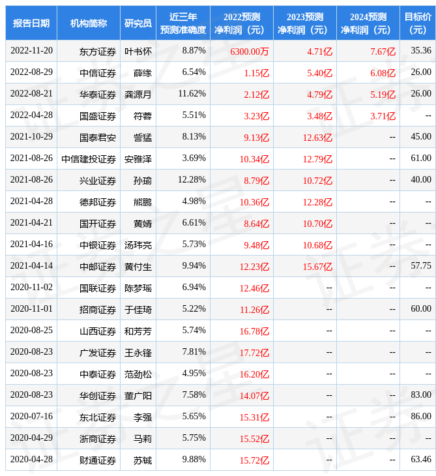The height and width of the screenshot is (476, 436).
Task: Click the 中信建投证券 institution cell
Action: pos(89,159)
